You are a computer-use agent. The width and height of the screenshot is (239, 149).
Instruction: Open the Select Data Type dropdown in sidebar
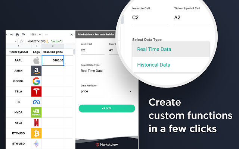click(106, 70)
